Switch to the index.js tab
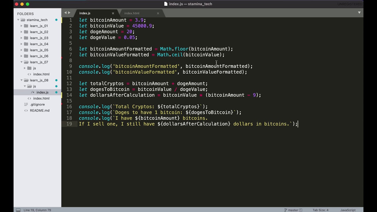 (85, 13)
